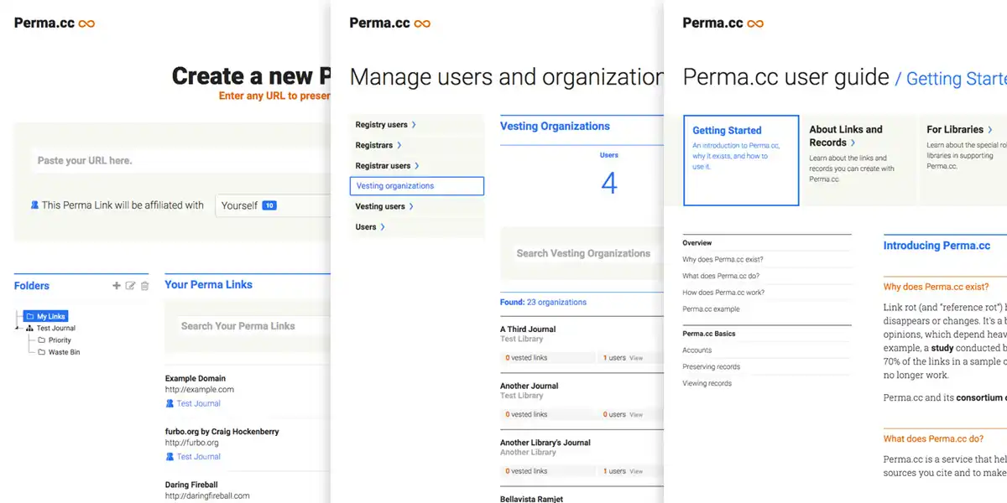Click chevron next to For Libraries
This screenshot has height=503, width=1007.
click(990, 130)
